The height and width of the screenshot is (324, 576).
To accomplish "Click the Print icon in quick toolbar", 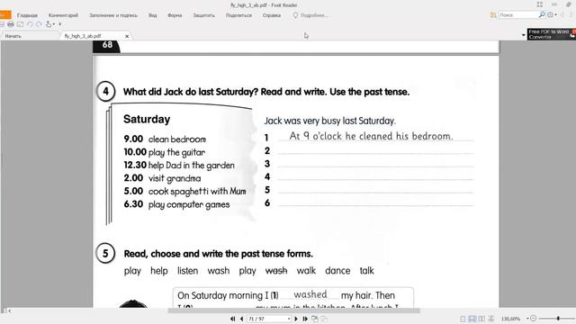I will tap(11, 24).
